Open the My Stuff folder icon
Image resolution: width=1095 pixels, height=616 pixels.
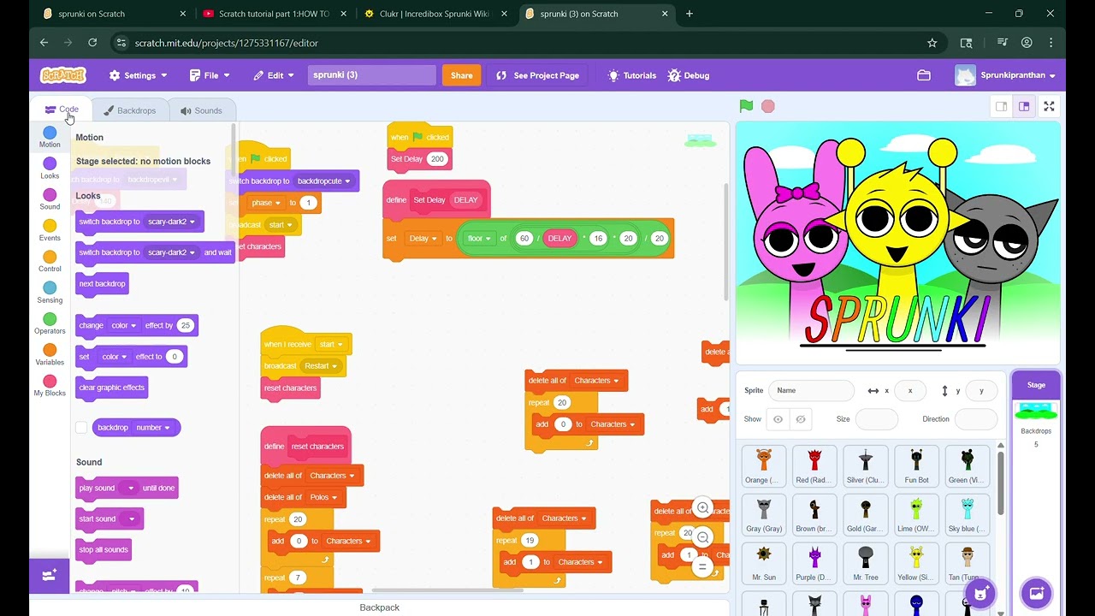924,75
